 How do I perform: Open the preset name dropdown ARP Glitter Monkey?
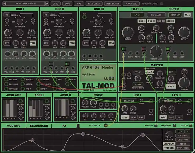pyautogui.click(x=26, y=3)
